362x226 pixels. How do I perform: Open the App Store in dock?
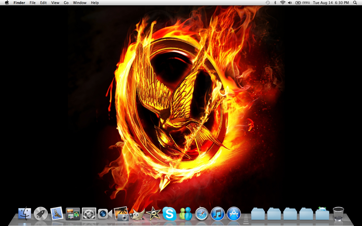(x=234, y=214)
